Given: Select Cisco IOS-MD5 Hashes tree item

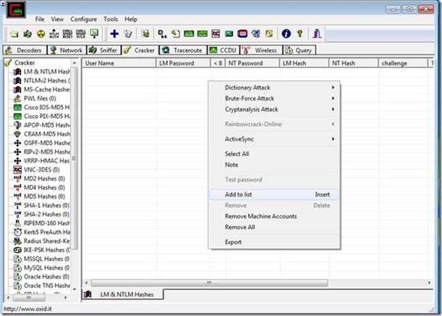Looking at the screenshot, I should pyautogui.click(x=42, y=107).
